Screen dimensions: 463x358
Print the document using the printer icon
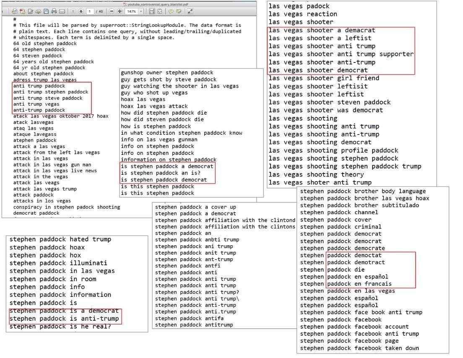[x=54, y=11]
